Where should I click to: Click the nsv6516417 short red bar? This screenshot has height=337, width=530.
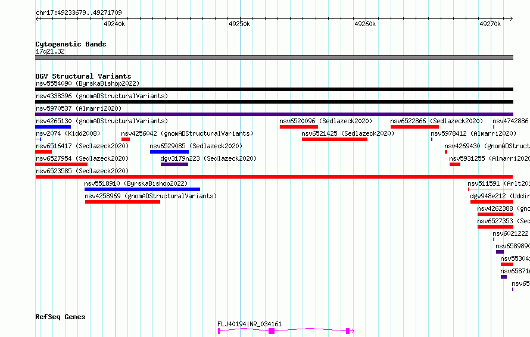(43, 152)
